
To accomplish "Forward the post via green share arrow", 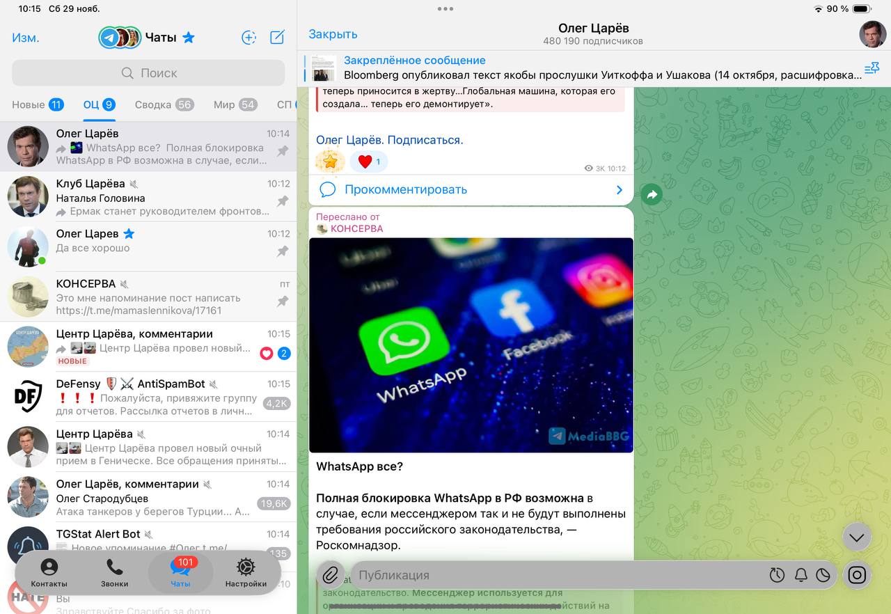I will coord(651,194).
